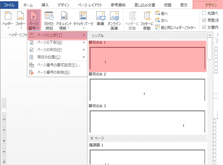
Task: Choose 現在の位置(C) menu entry
Action: 57,57
